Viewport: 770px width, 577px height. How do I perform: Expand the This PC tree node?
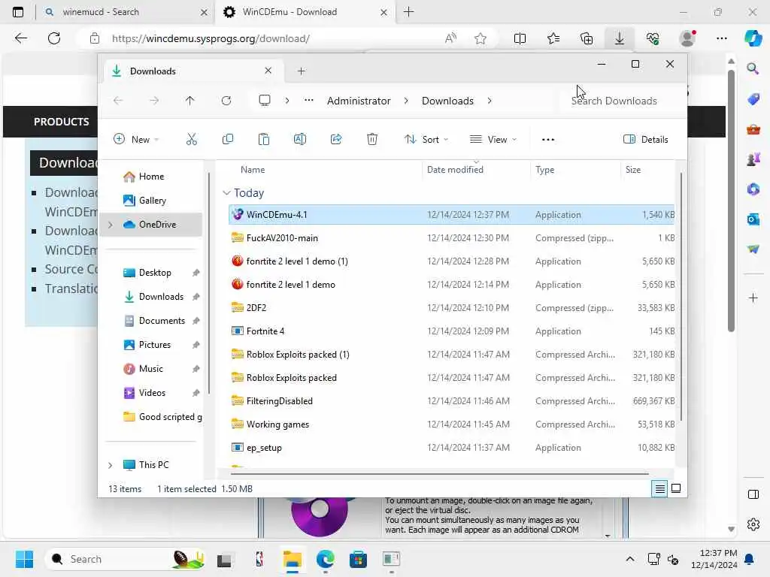111,465
